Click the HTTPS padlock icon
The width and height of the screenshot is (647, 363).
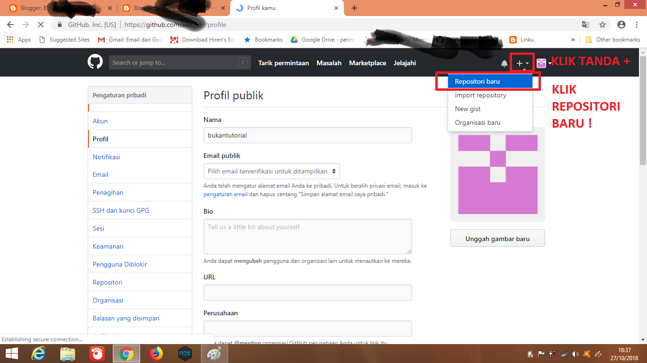click(60, 24)
